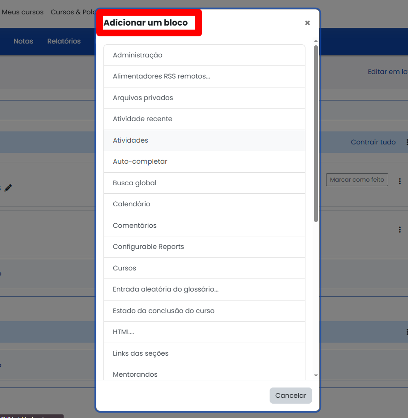Open the Notas tab
Screen dimensions: 408x418
pyautogui.click(x=23, y=41)
